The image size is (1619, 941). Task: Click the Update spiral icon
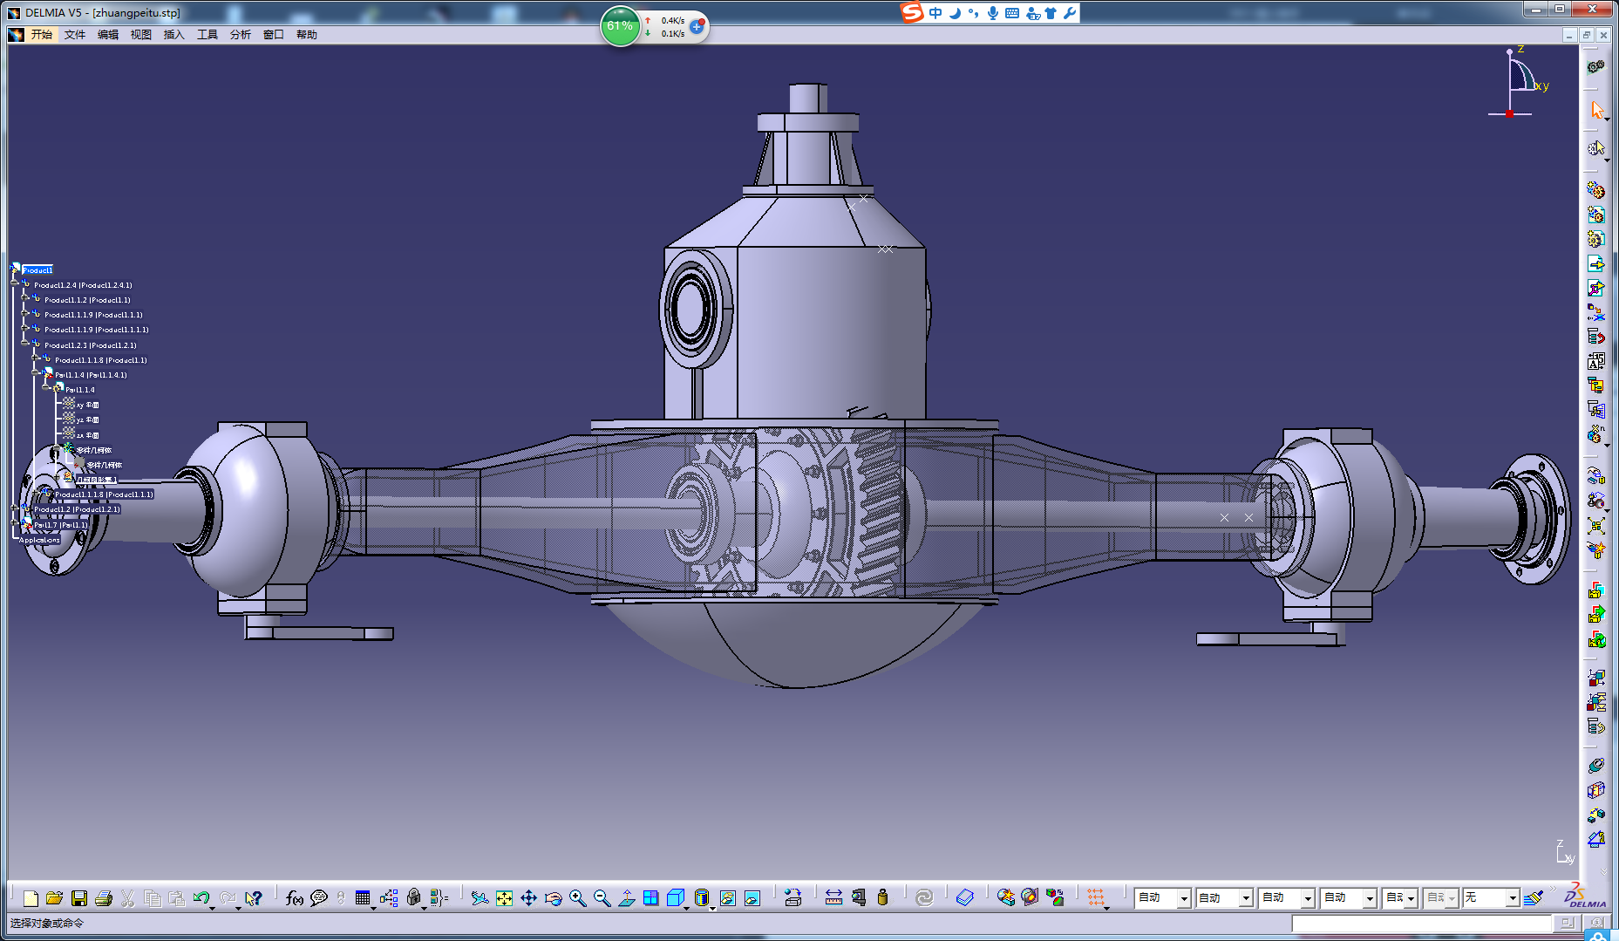coord(924,897)
